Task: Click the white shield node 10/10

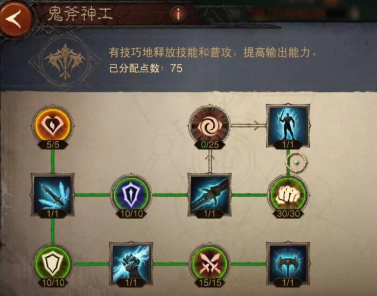Action: 53,264
